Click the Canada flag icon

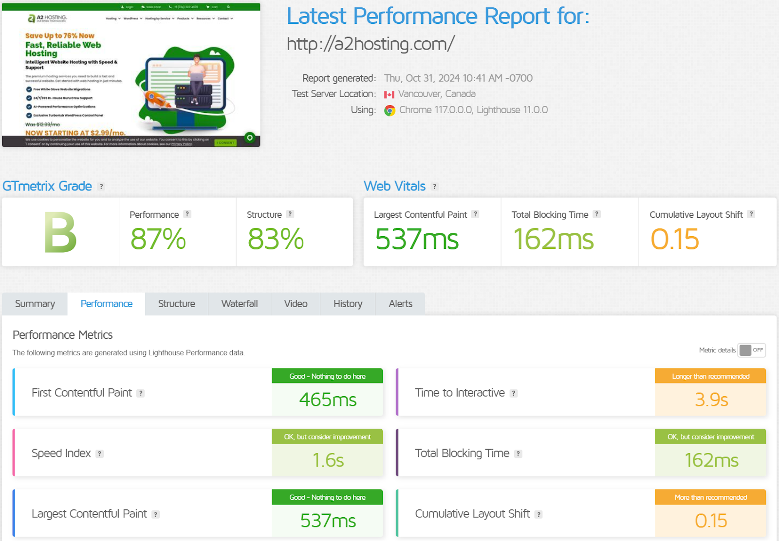click(x=389, y=94)
